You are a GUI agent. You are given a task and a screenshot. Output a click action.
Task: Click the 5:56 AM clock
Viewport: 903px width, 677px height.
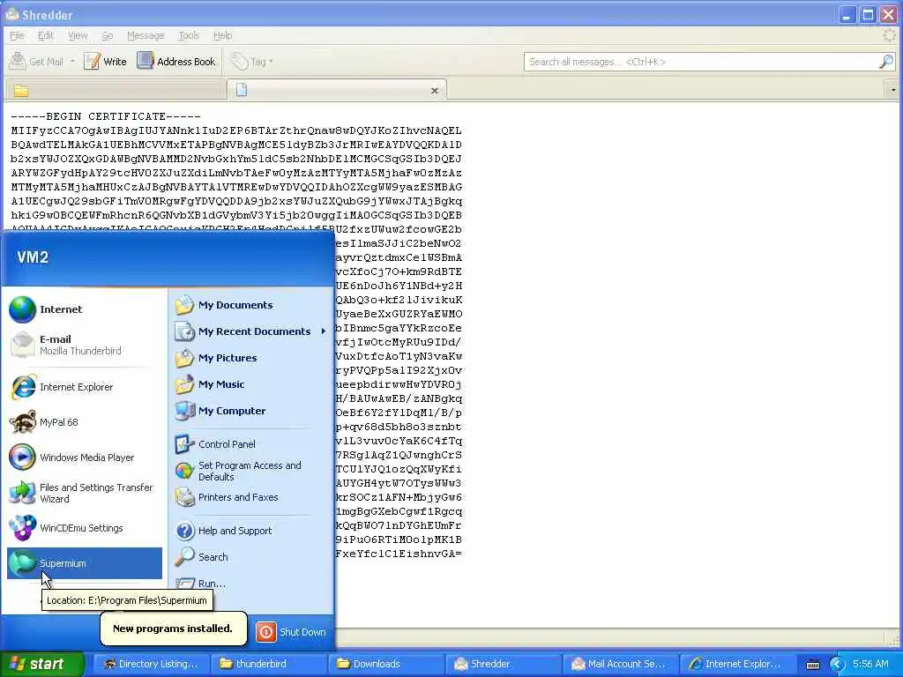pos(870,664)
